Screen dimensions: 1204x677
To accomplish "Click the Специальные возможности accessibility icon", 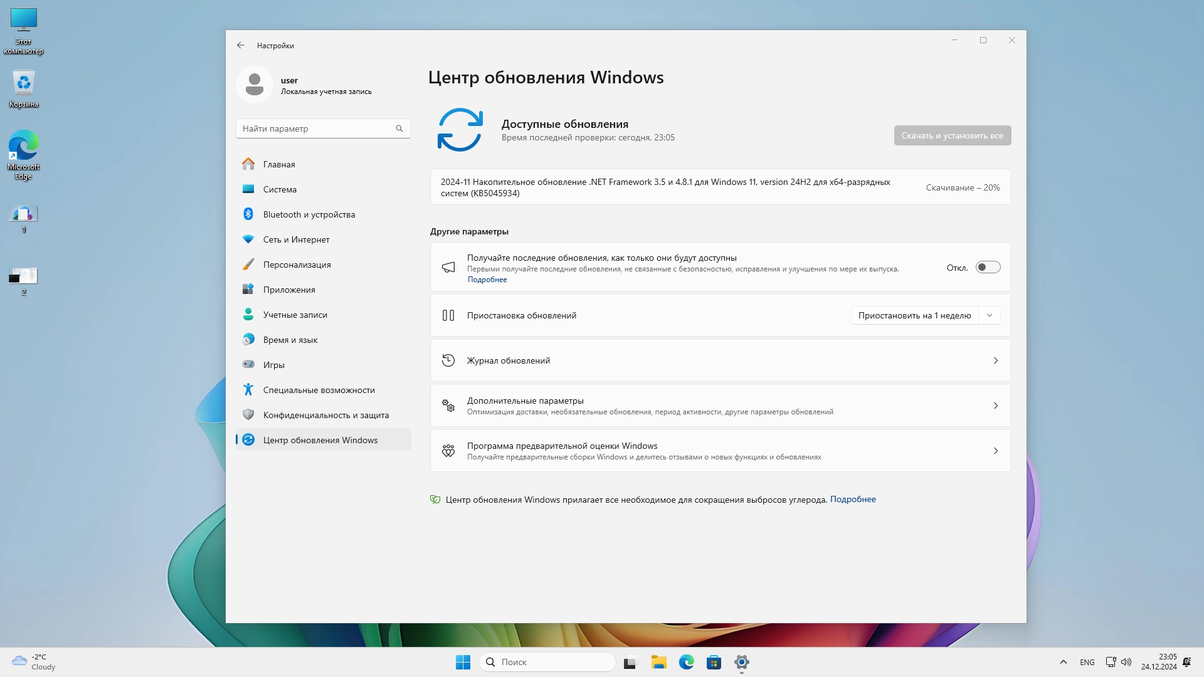I will pos(248,390).
